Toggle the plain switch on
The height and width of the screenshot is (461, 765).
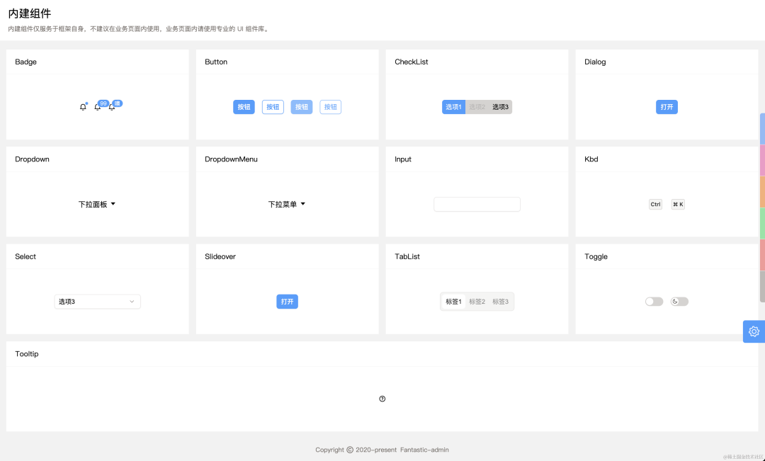(654, 302)
